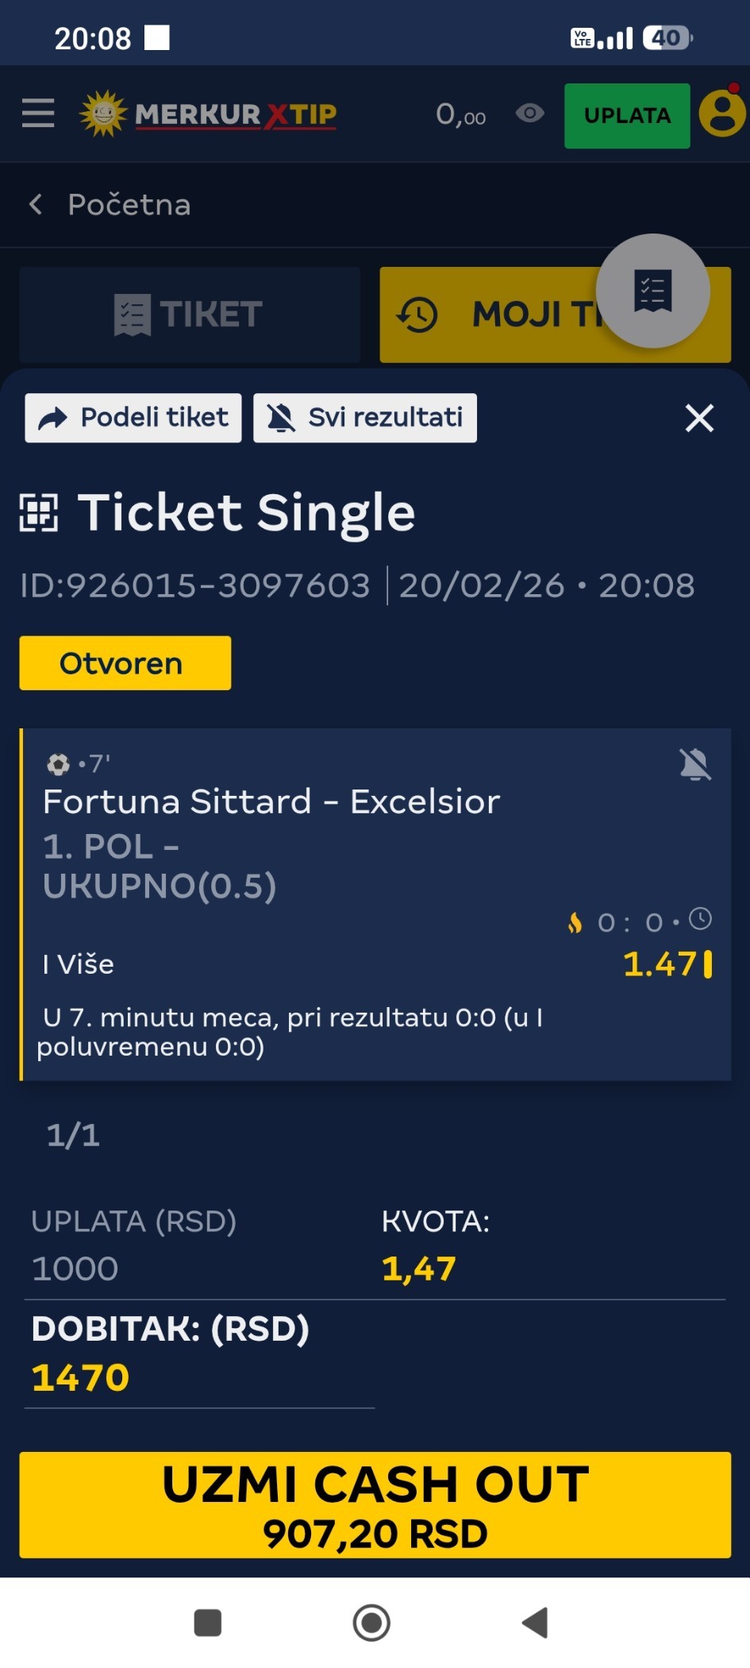Toggle balance visibility eye icon
750x1668 pixels.
(529, 114)
